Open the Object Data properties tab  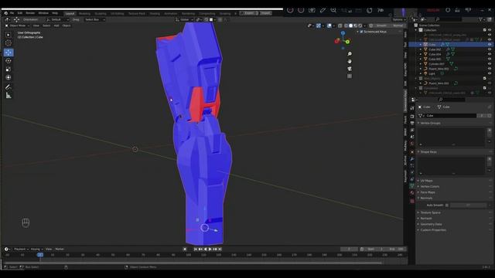click(x=412, y=185)
